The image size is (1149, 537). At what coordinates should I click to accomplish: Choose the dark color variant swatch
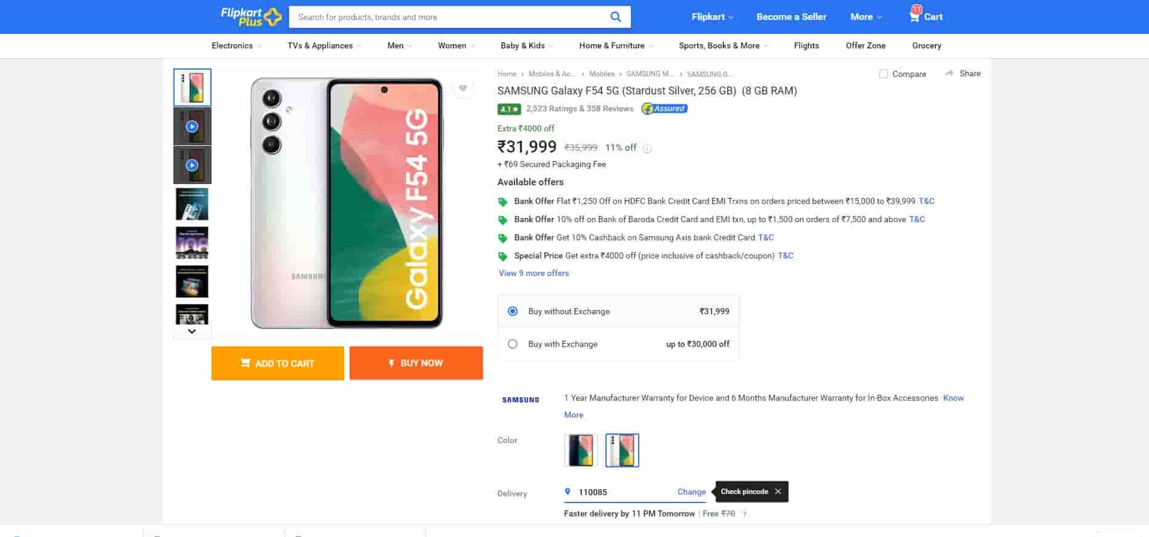point(581,450)
